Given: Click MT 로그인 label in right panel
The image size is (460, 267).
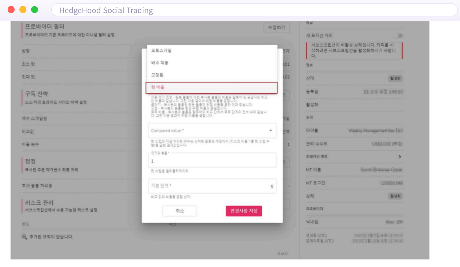Looking at the screenshot, I should 315,183.
